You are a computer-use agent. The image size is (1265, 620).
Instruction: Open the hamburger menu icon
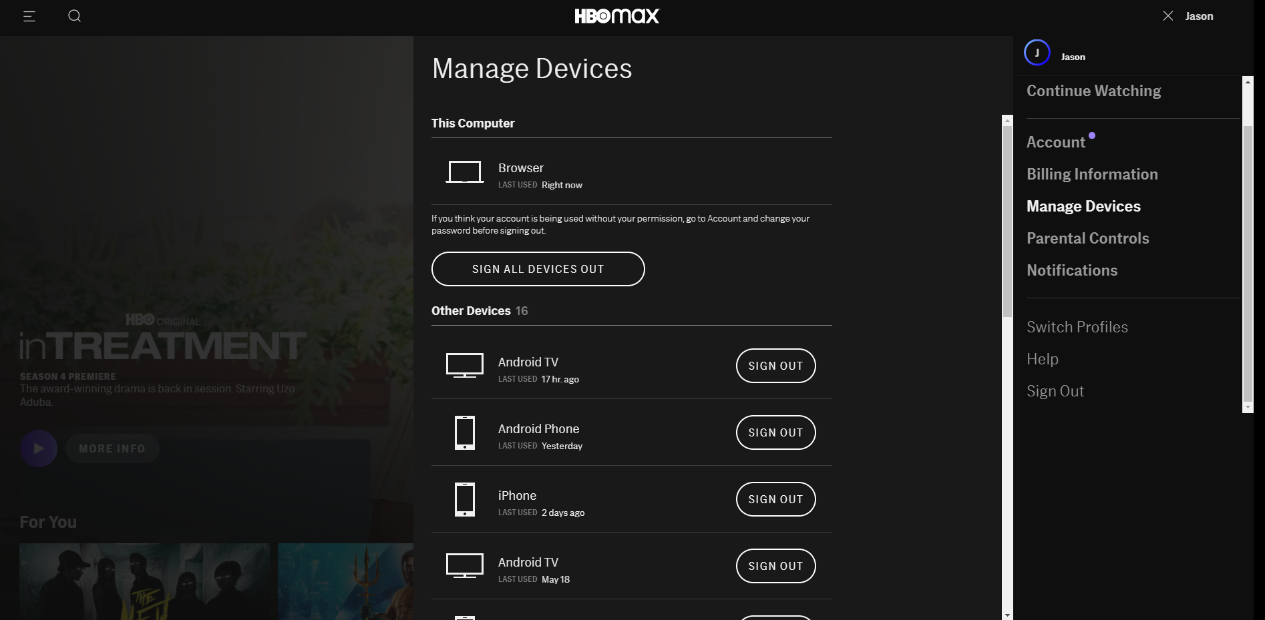pyautogui.click(x=29, y=16)
